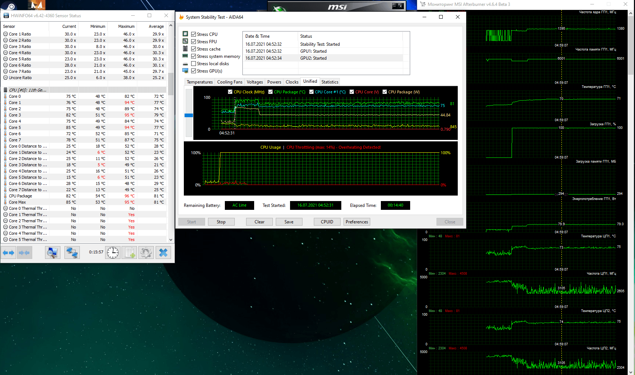The height and width of the screenshot is (375, 635).
Task: Click the blue X icon in HWiNFO toolbar
Action: click(x=163, y=253)
